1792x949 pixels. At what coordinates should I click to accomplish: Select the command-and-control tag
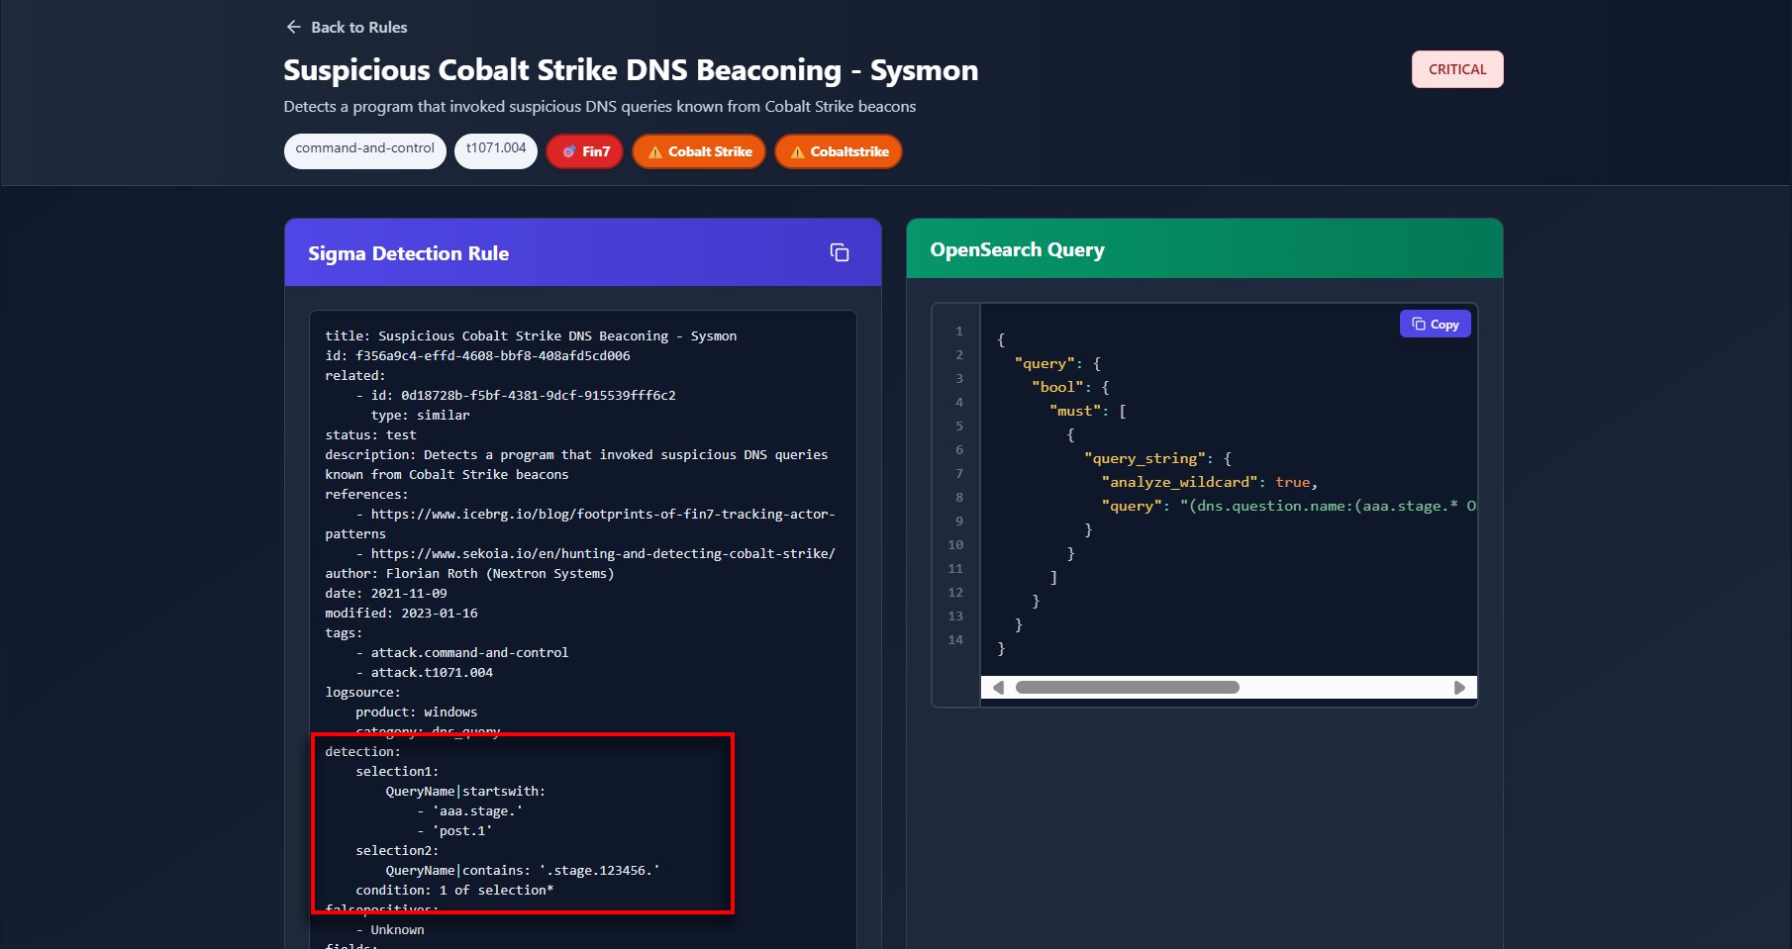tap(364, 149)
